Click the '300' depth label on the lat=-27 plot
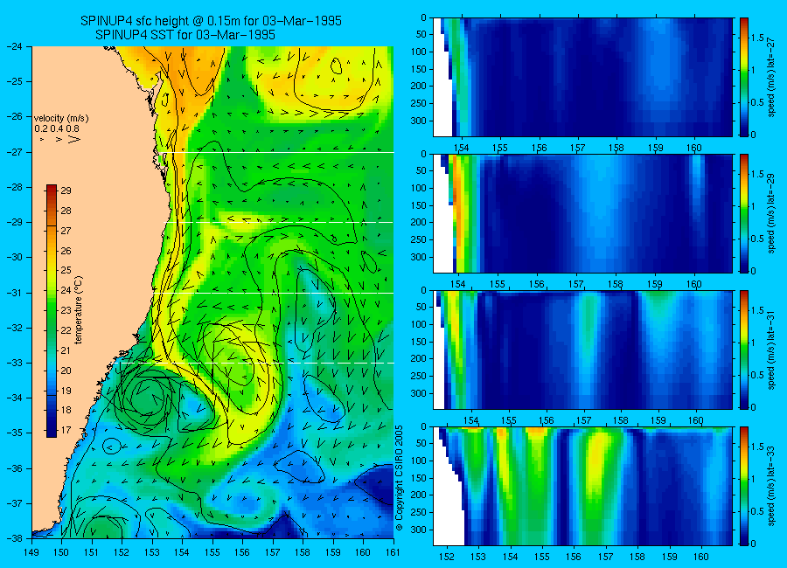Image resolution: width=787 pixels, height=568 pixels. pos(419,121)
